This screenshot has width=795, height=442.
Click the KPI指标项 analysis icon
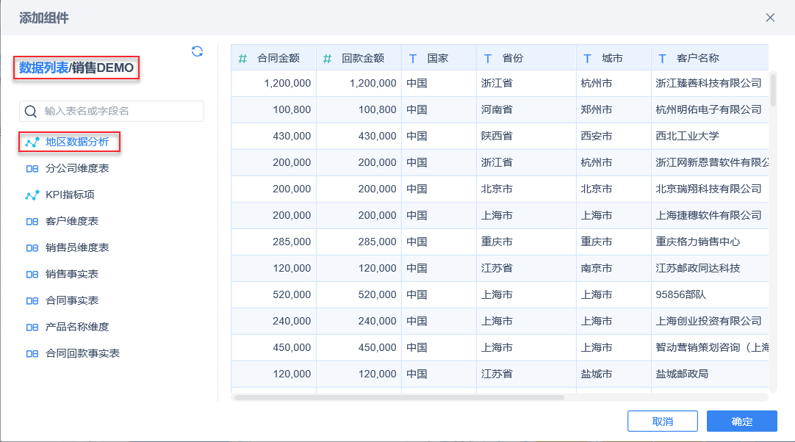point(32,195)
